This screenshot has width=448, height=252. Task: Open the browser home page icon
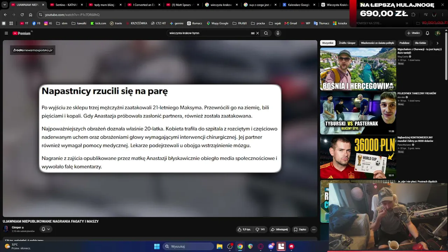coord(30,15)
